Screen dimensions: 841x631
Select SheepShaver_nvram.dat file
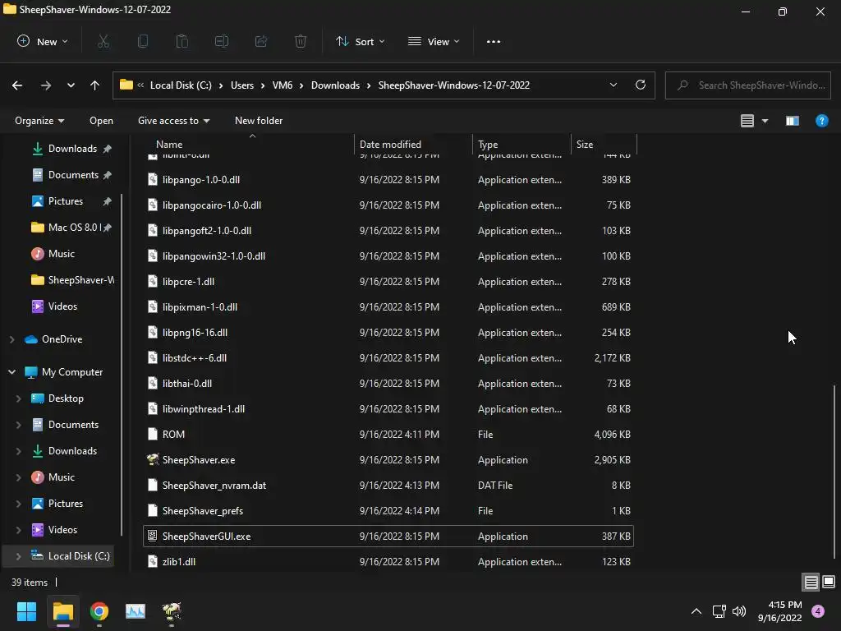(x=388, y=485)
